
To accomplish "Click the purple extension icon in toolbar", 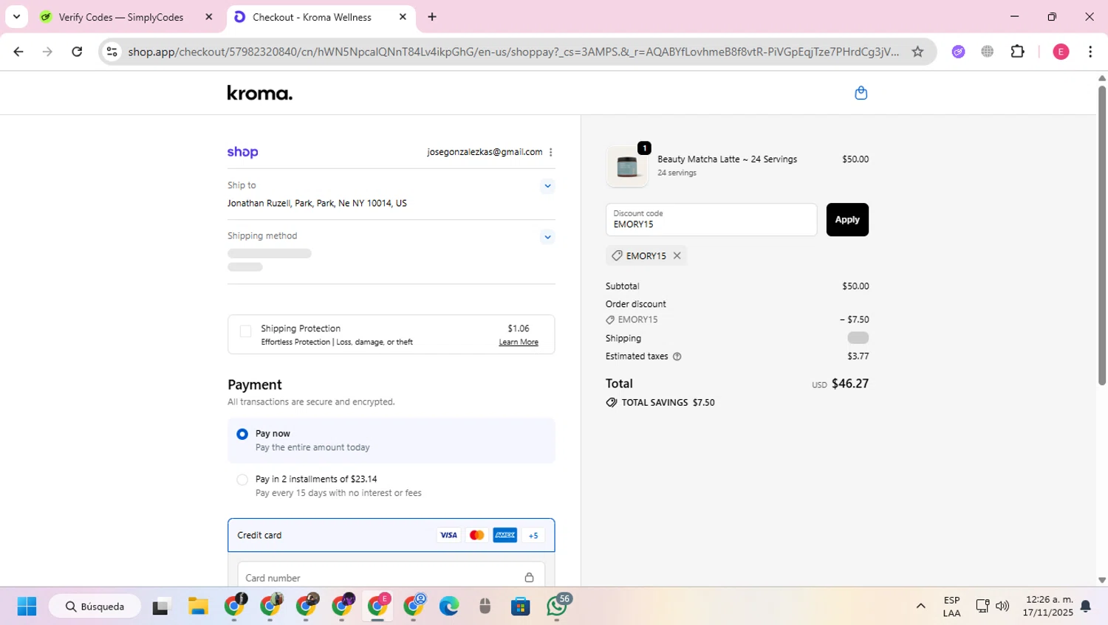I will 958,52.
